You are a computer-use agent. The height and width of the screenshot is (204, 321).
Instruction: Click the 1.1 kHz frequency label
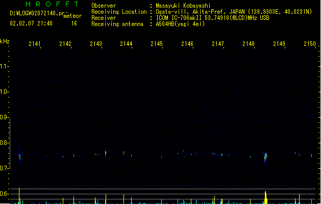4,66
